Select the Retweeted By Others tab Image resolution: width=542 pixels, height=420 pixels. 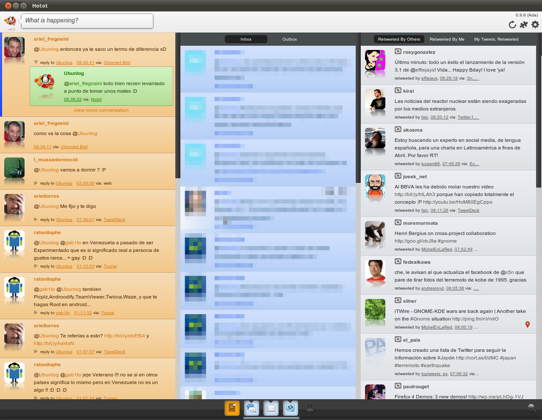click(x=399, y=39)
